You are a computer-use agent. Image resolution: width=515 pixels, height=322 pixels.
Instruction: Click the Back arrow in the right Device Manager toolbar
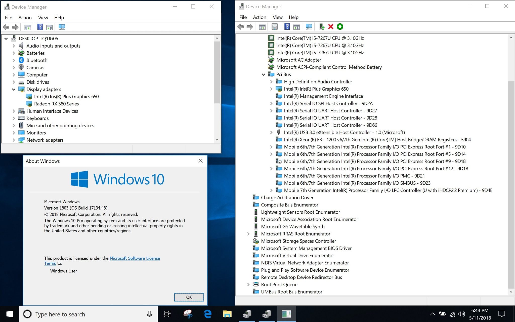tap(241, 27)
